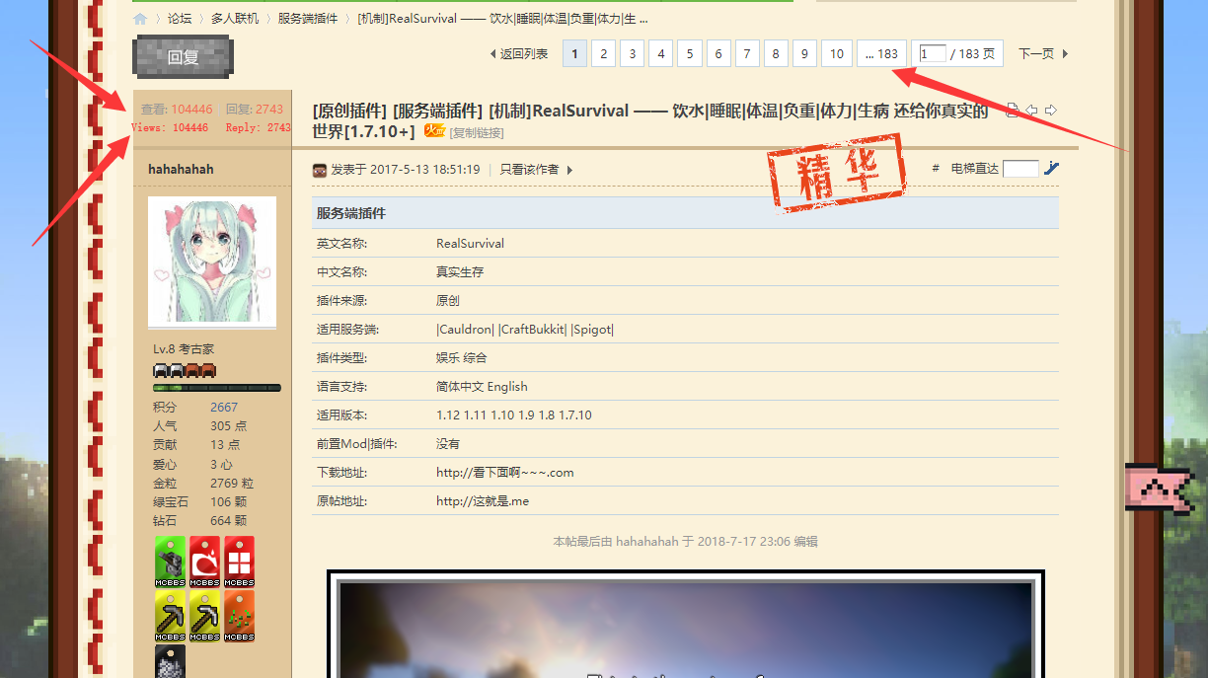
Task: Jump to last page 183
Action: click(881, 54)
